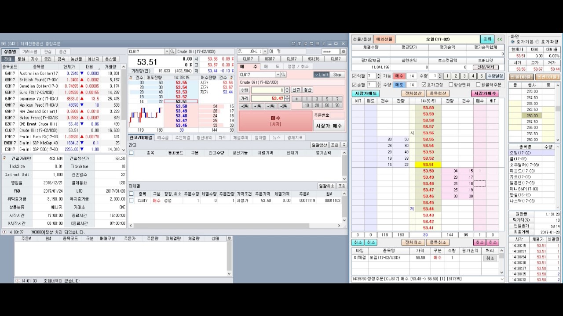Click status icon beside 14:01:33 message

[18, 280]
